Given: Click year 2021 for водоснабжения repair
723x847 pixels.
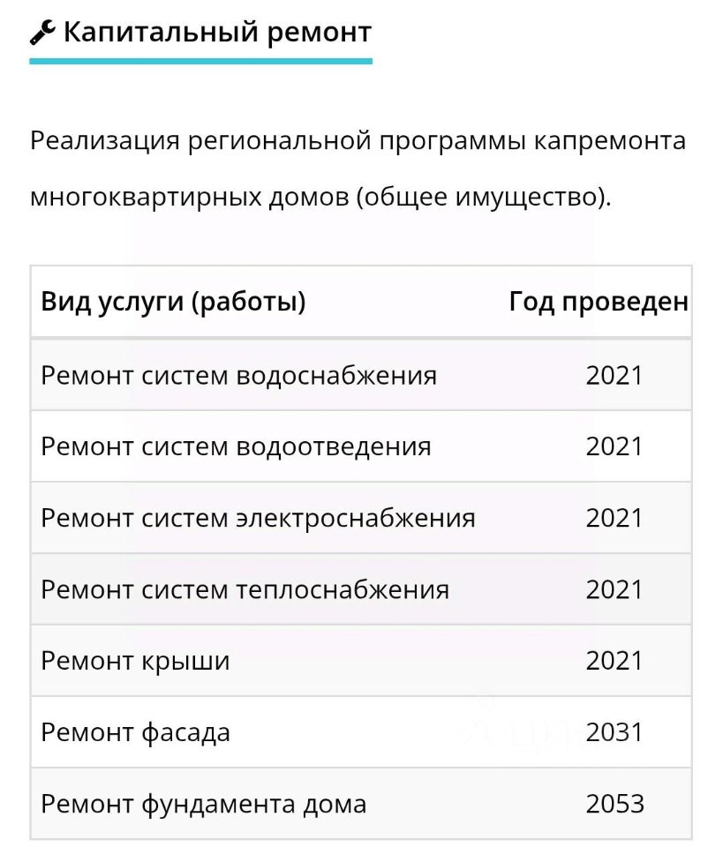Looking at the screenshot, I should tap(614, 376).
